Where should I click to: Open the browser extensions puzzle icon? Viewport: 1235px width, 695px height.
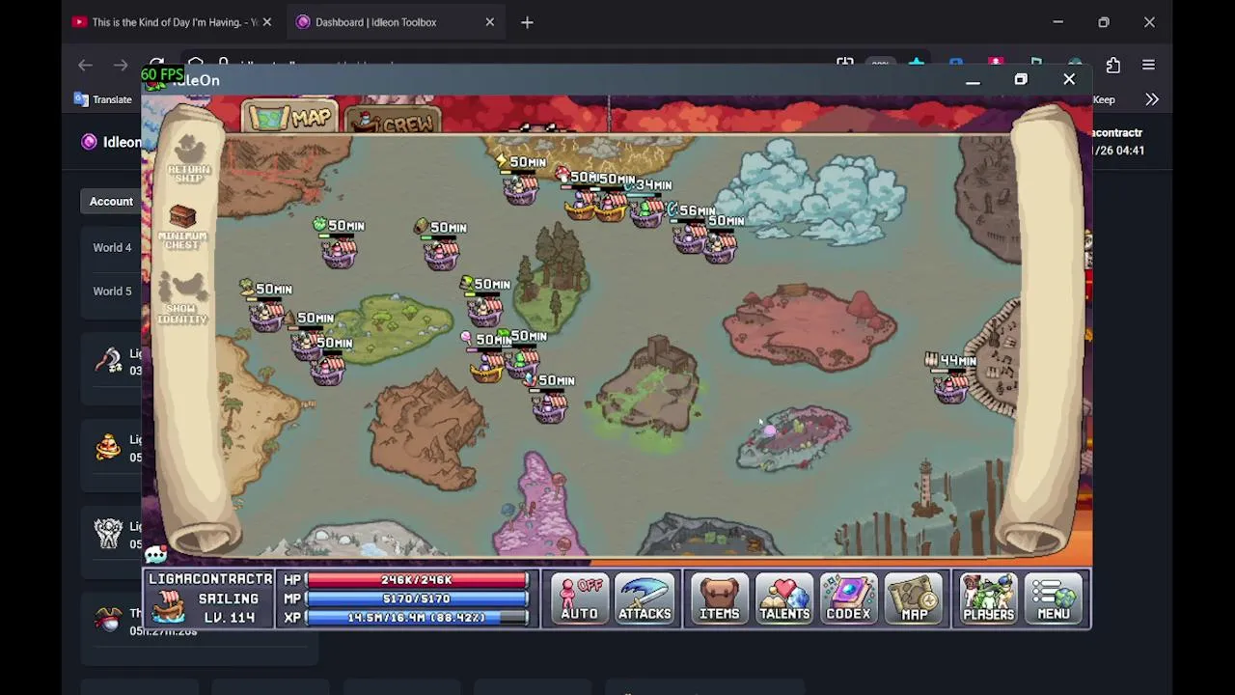(1113, 65)
